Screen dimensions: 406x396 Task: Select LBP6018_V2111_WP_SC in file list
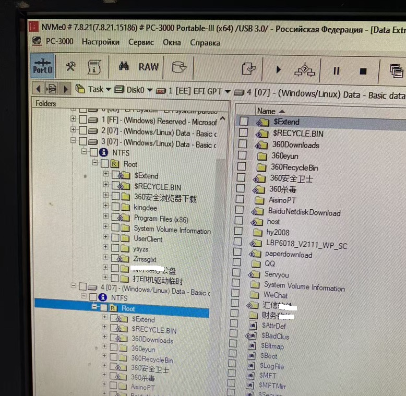tap(306, 244)
